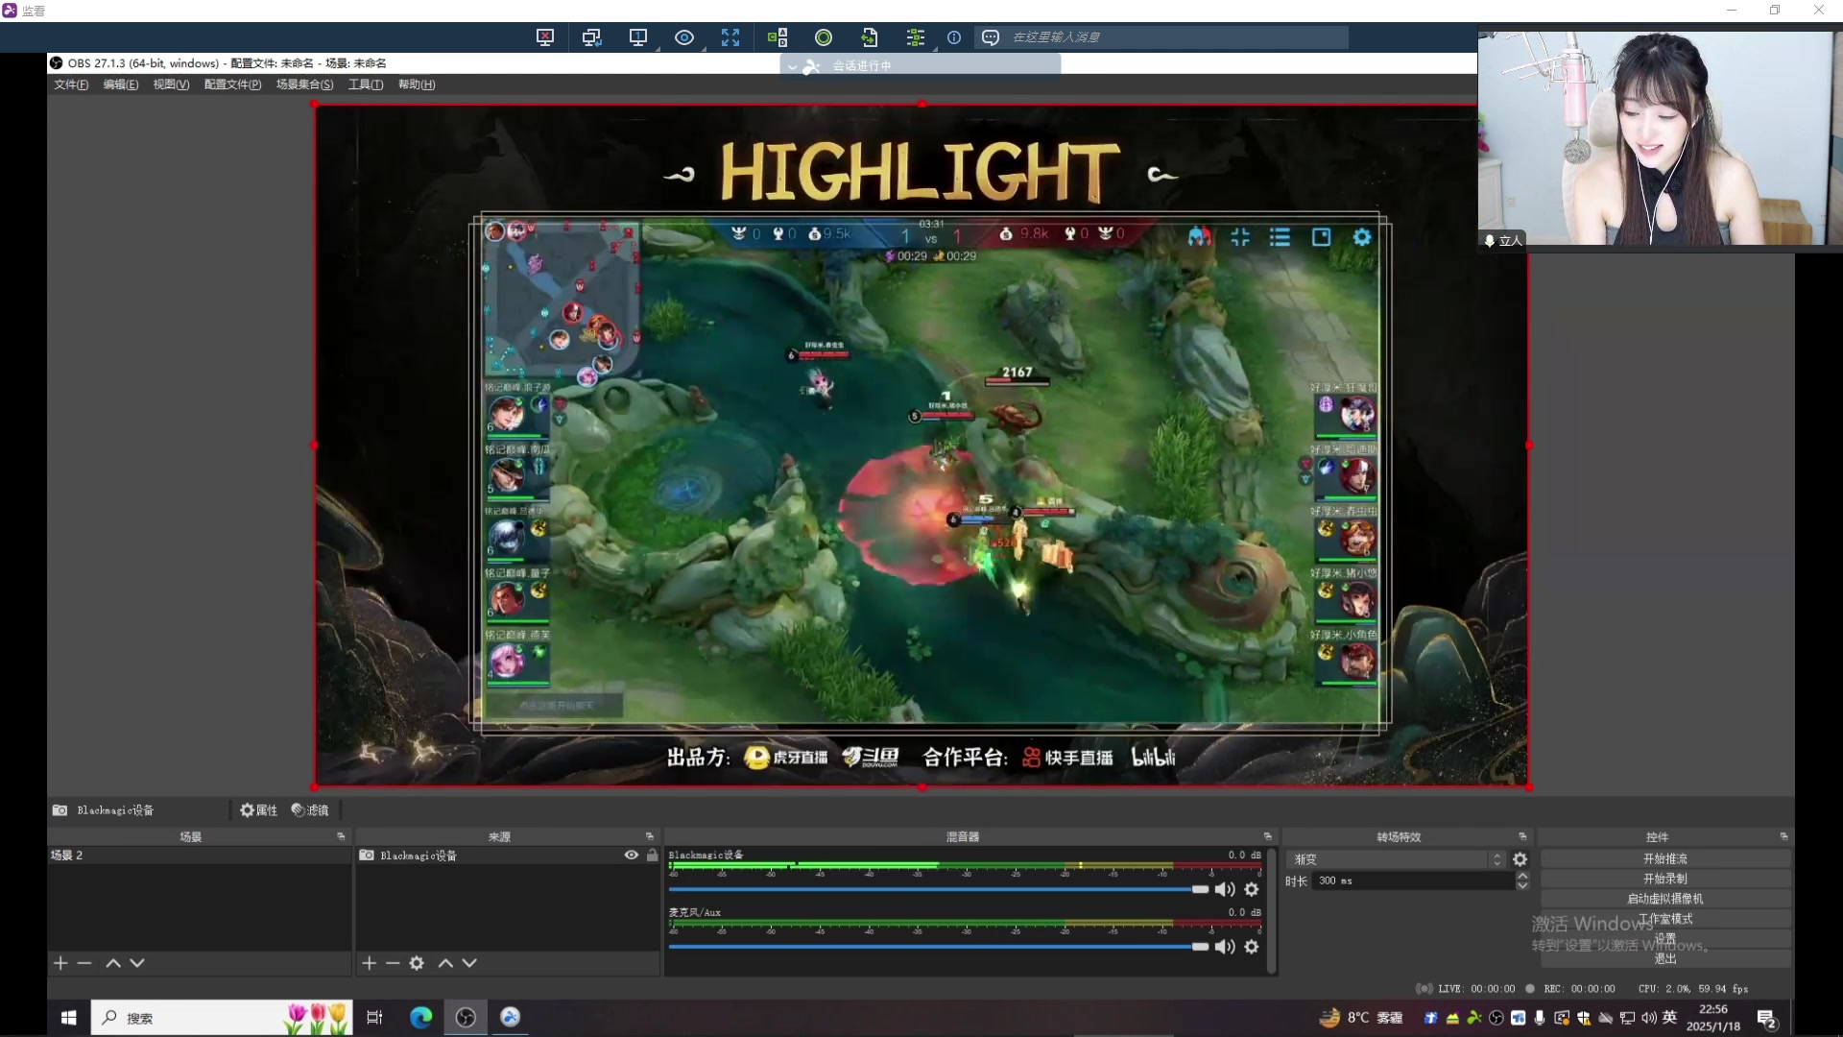Open the 场景集合(S) menu in OBS
The image size is (1843, 1037).
click(305, 84)
